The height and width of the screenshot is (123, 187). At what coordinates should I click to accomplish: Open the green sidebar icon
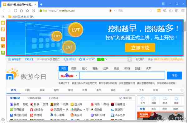point(3,52)
